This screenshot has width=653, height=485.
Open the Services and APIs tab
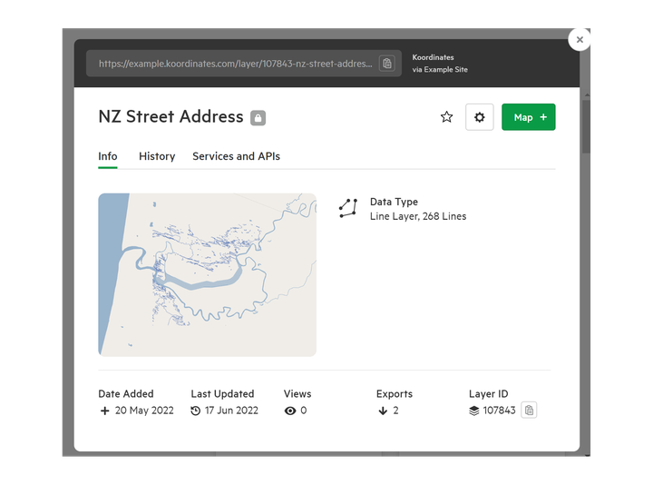click(236, 156)
